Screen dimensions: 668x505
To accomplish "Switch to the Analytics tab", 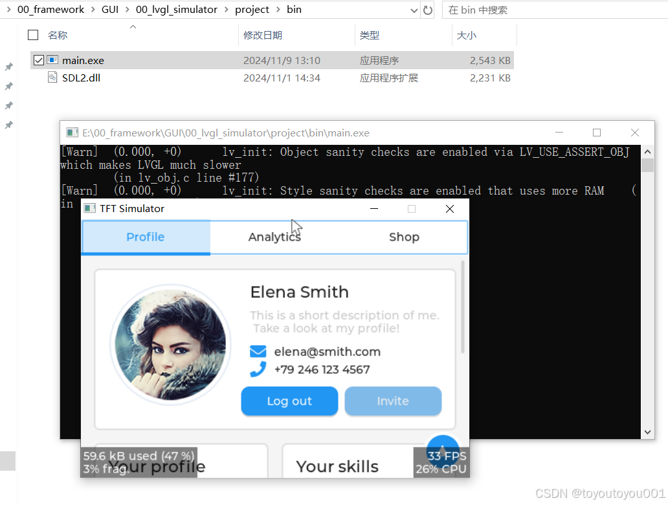I will 274,237.
